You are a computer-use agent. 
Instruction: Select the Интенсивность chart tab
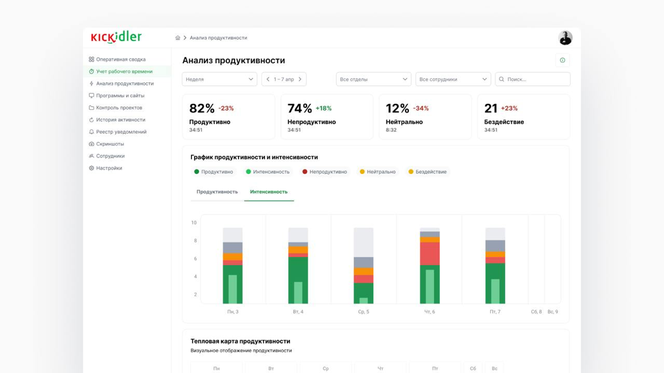tap(269, 192)
